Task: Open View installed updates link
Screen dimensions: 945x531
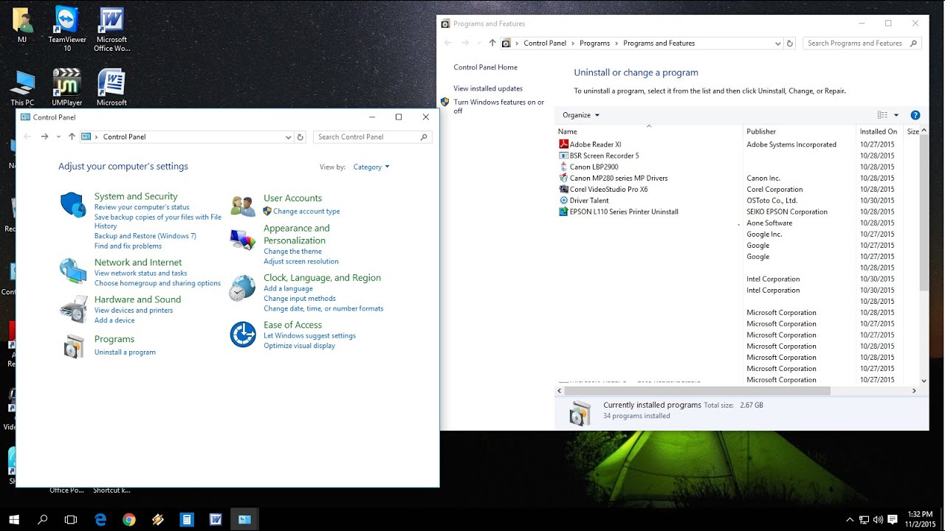Action: tap(488, 88)
